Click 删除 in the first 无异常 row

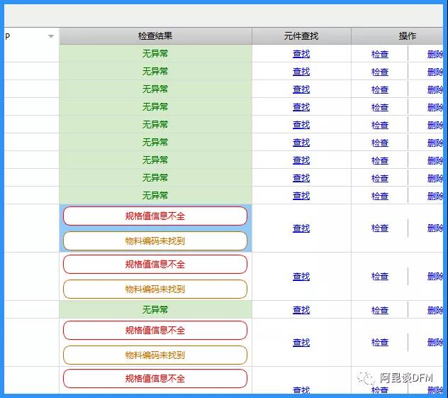tap(435, 54)
